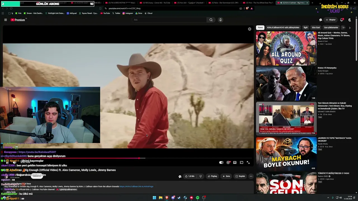Viewport: 358px width, 201px height.
Task: Open Discord from the taskbar
Action: (173, 198)
